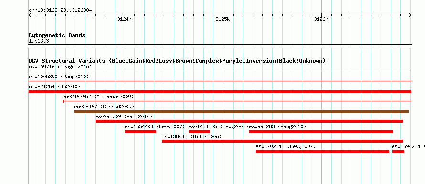
Task: Click esv1554404 (Levy2007) variant label
Action: click(x=155, y=126)
